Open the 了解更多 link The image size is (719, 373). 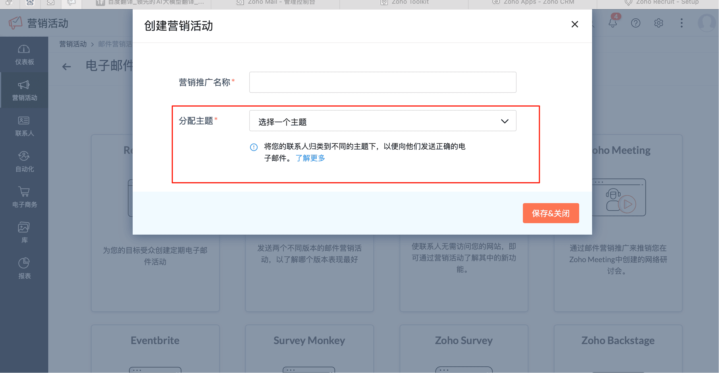coord(310,158)
